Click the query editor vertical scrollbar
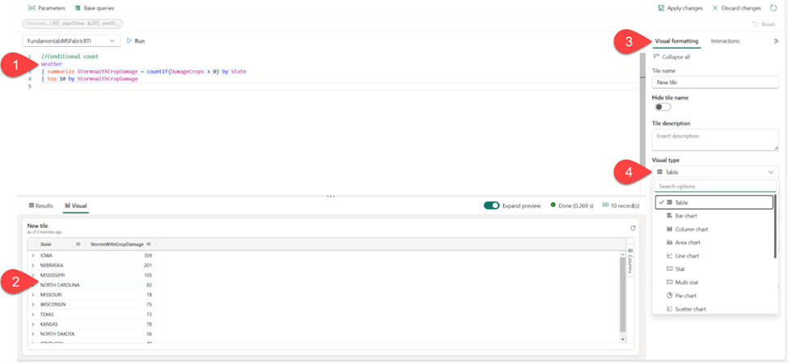 (643, 123)
